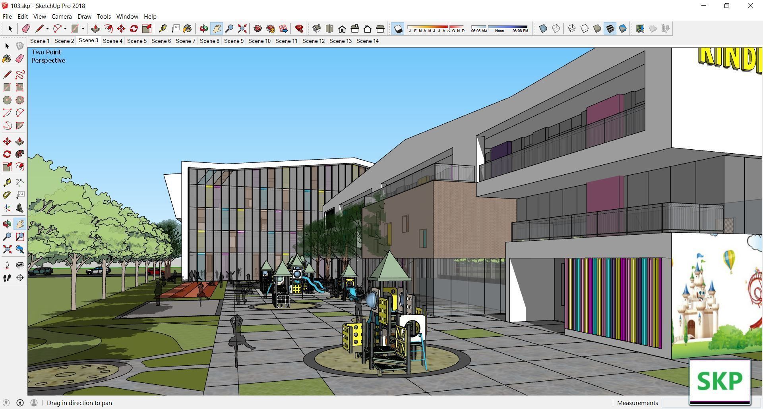Viewport: 763px width, 409px height.
Task: Click the sign-in user status bar icon
Action: [34, 403]
